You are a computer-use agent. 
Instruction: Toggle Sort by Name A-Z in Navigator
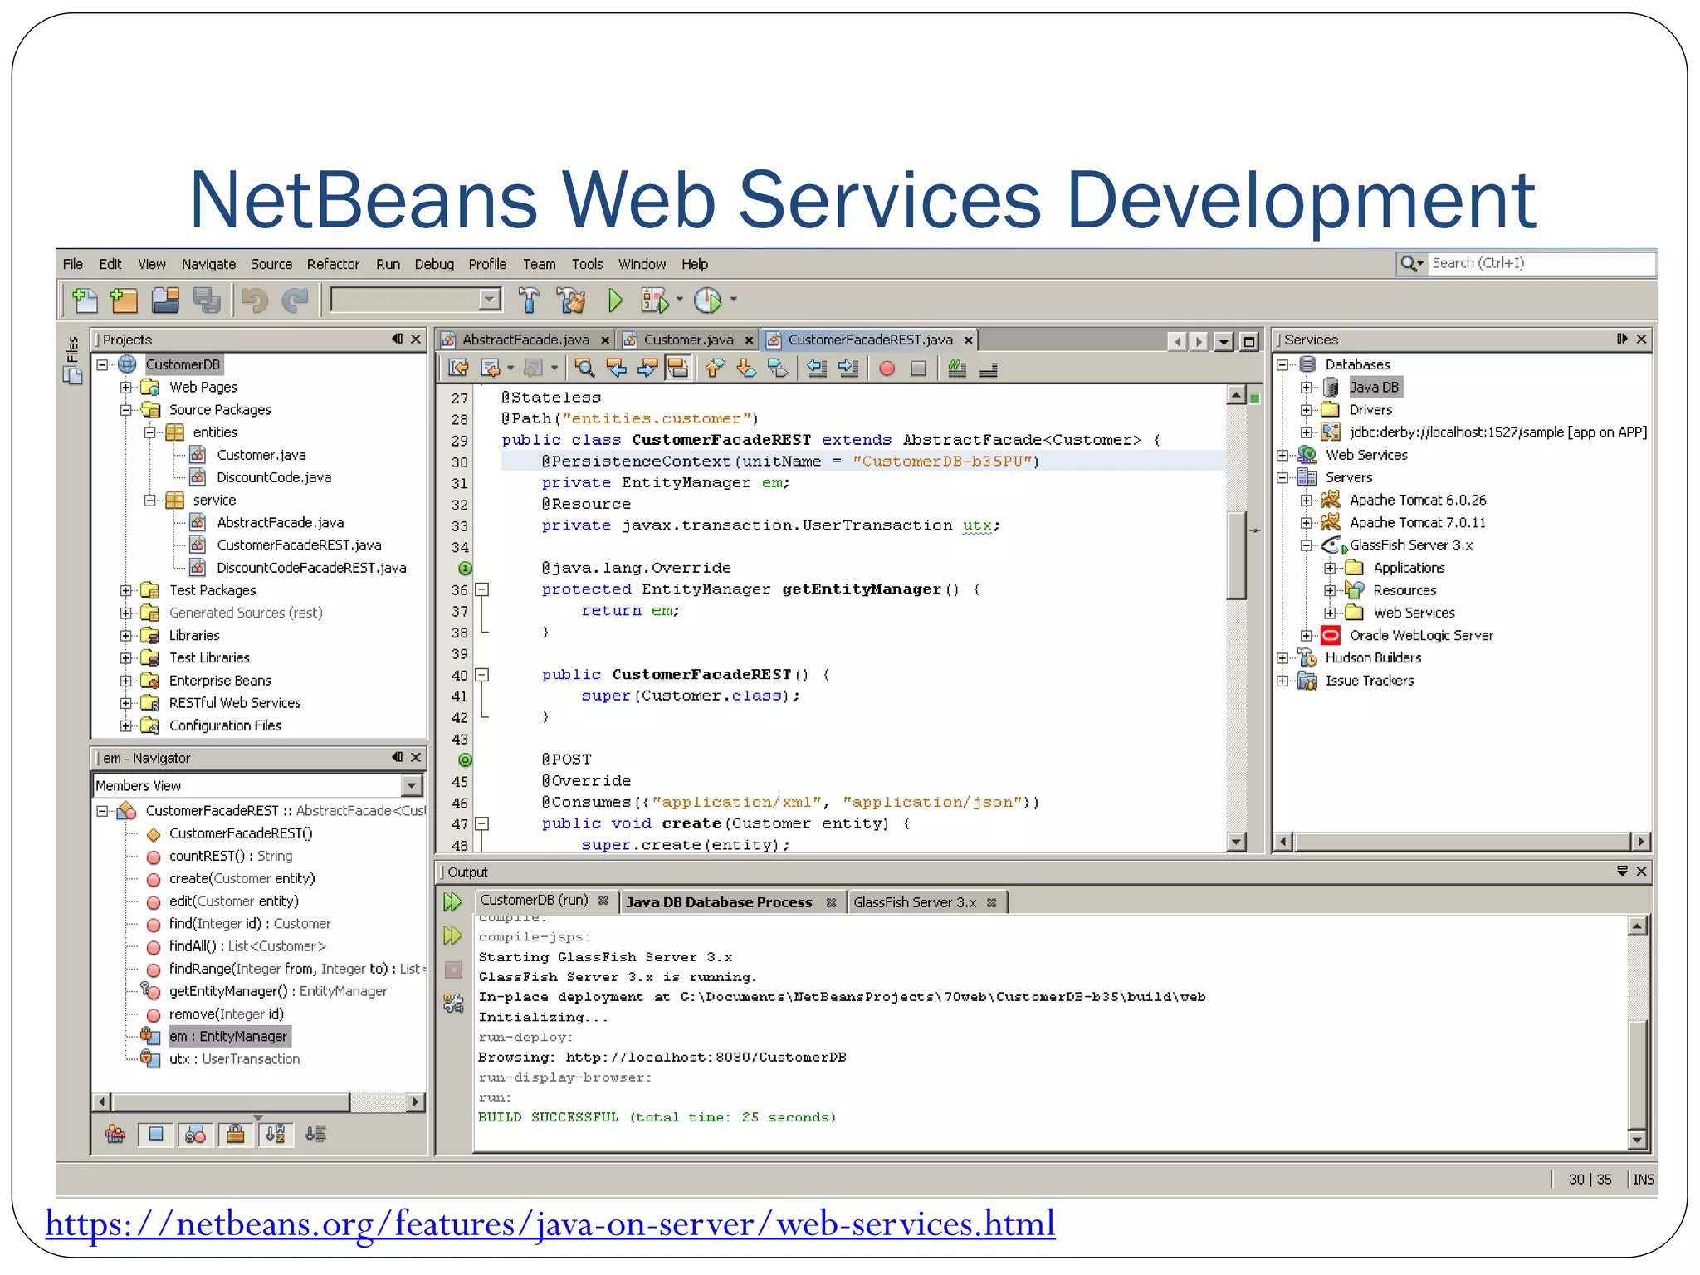276,1134
